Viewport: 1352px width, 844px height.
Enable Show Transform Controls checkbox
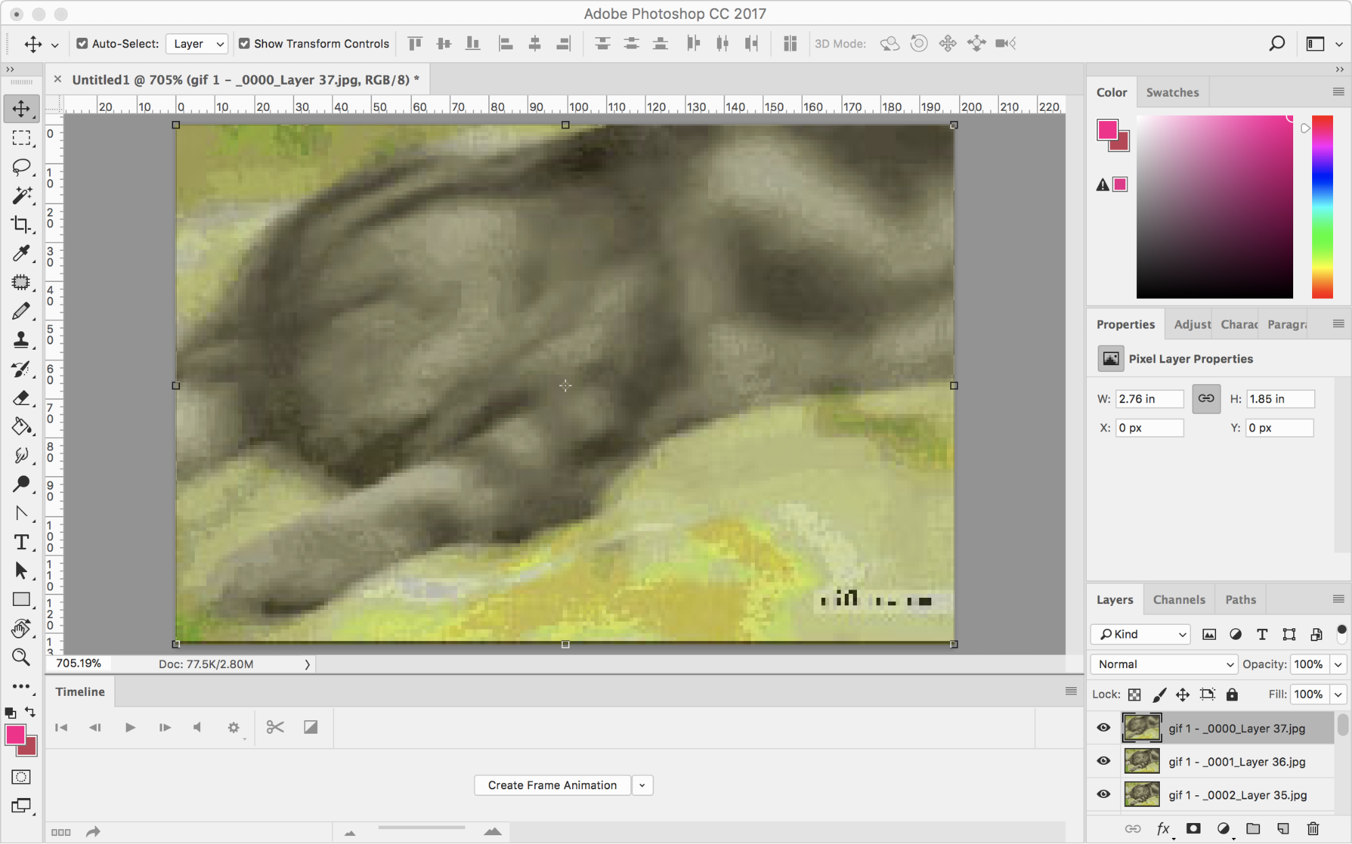(x=244, y=43)
